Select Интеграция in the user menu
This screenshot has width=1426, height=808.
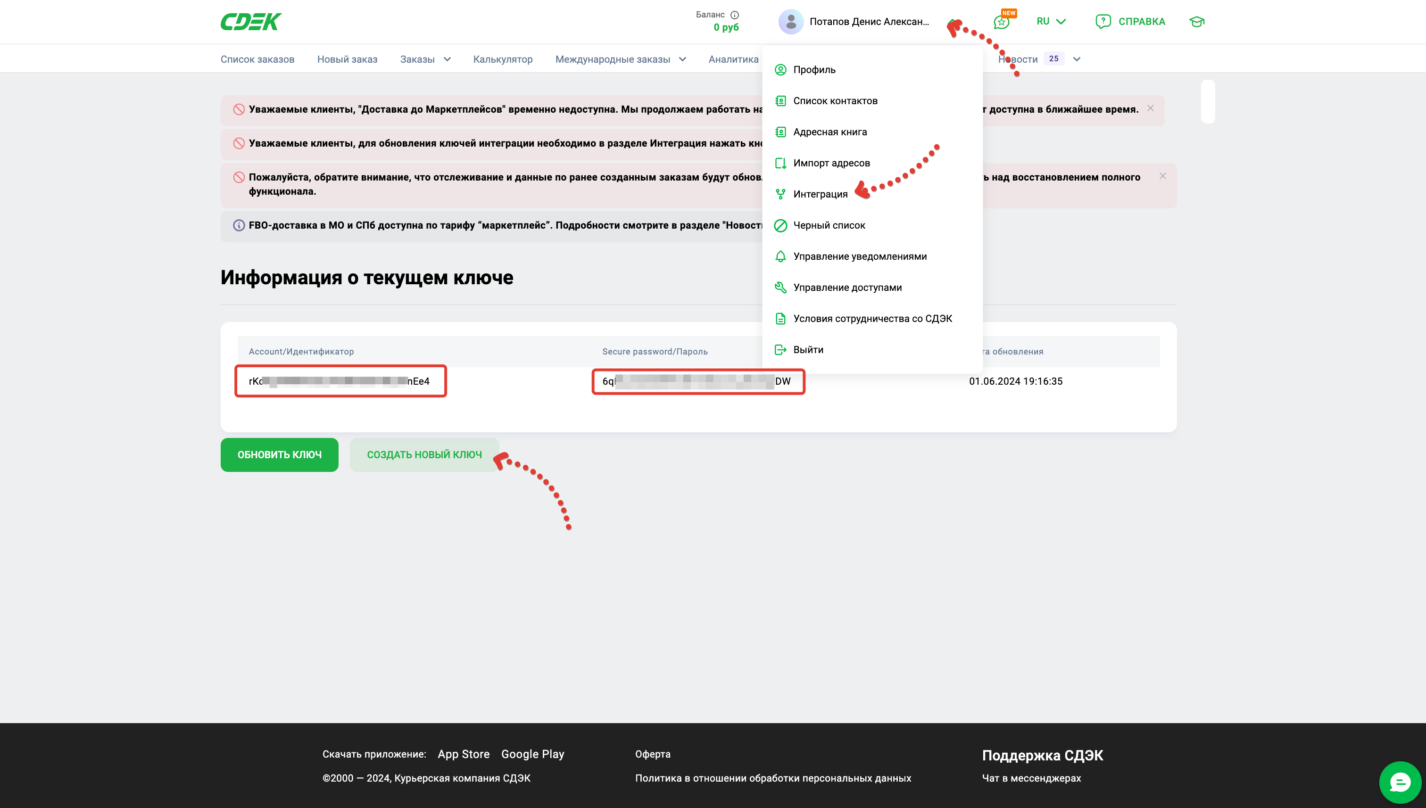point(820,194)
